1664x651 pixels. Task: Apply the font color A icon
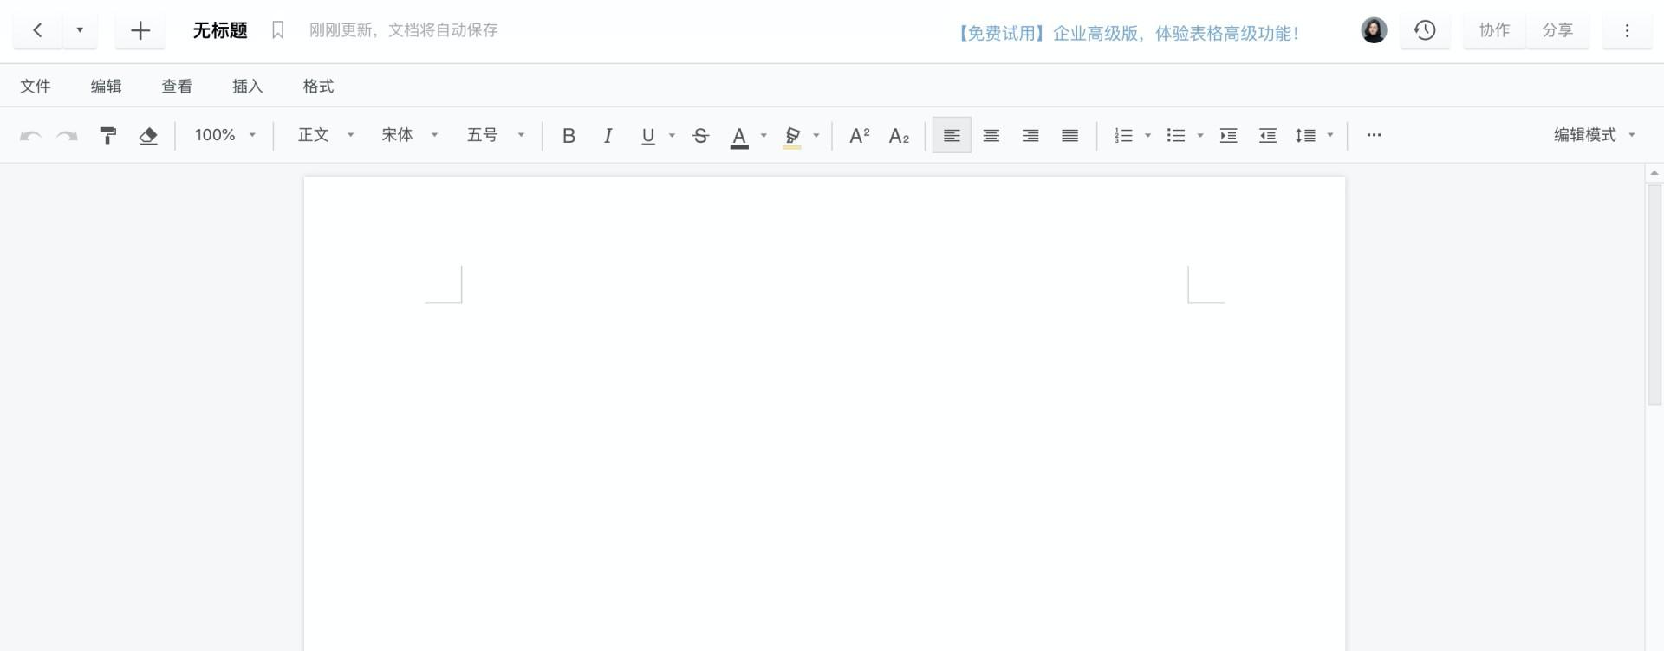click(739, 136)
